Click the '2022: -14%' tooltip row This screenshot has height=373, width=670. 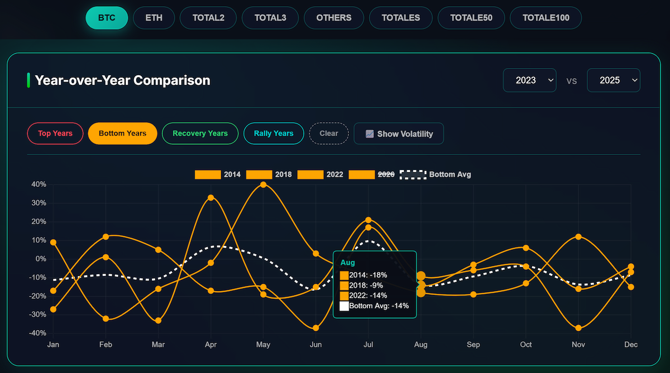click(x=363, y=296)
